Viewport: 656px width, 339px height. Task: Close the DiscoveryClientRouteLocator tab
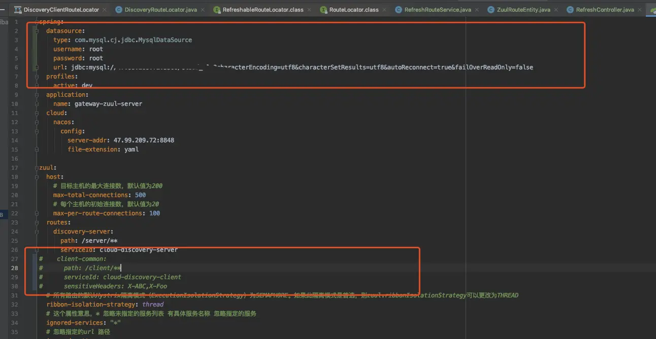(105, 10)
